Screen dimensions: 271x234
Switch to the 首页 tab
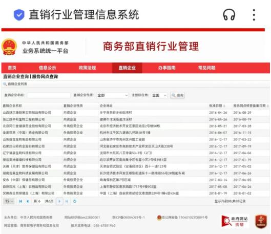click(12, 68)
